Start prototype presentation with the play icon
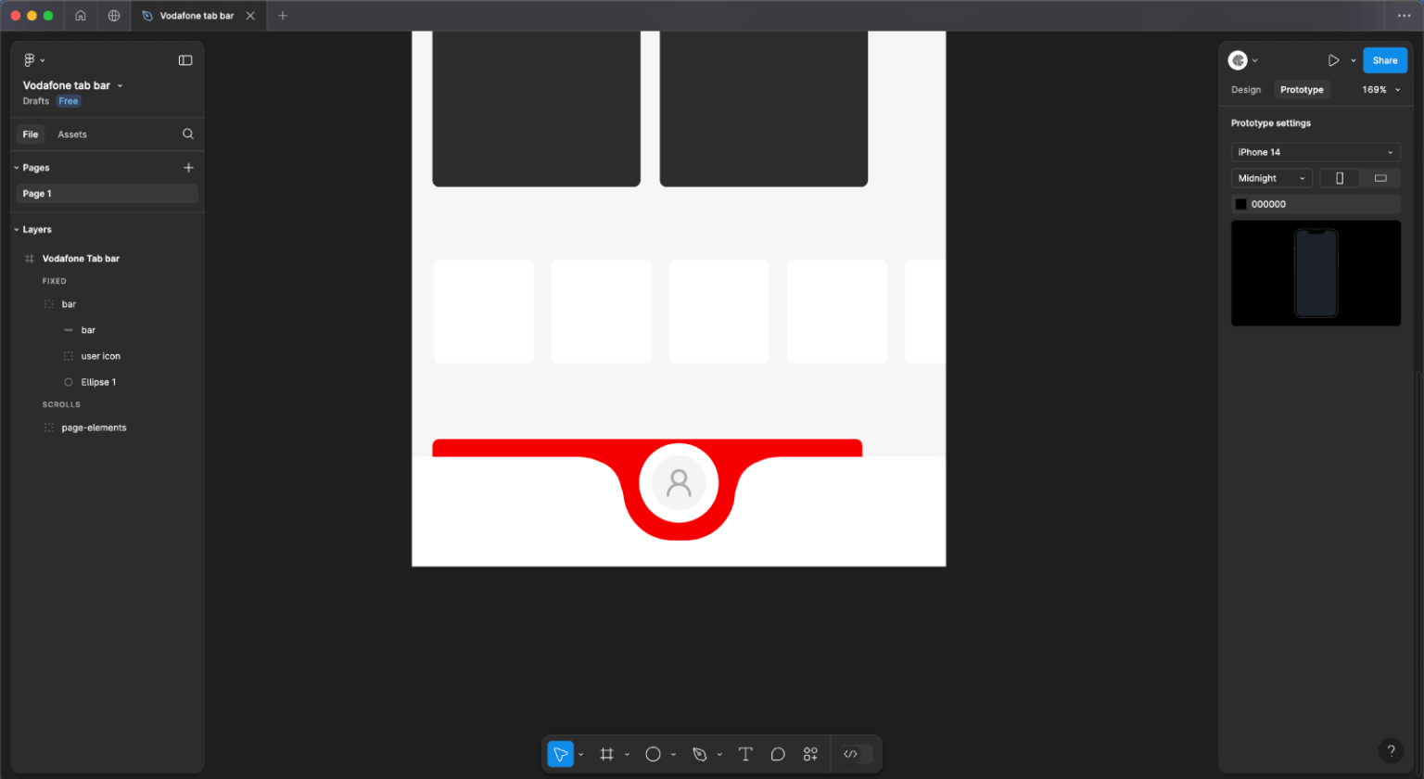This screenshot has height=779, width=1424. pyautogui.click(x=1333, y=59)
